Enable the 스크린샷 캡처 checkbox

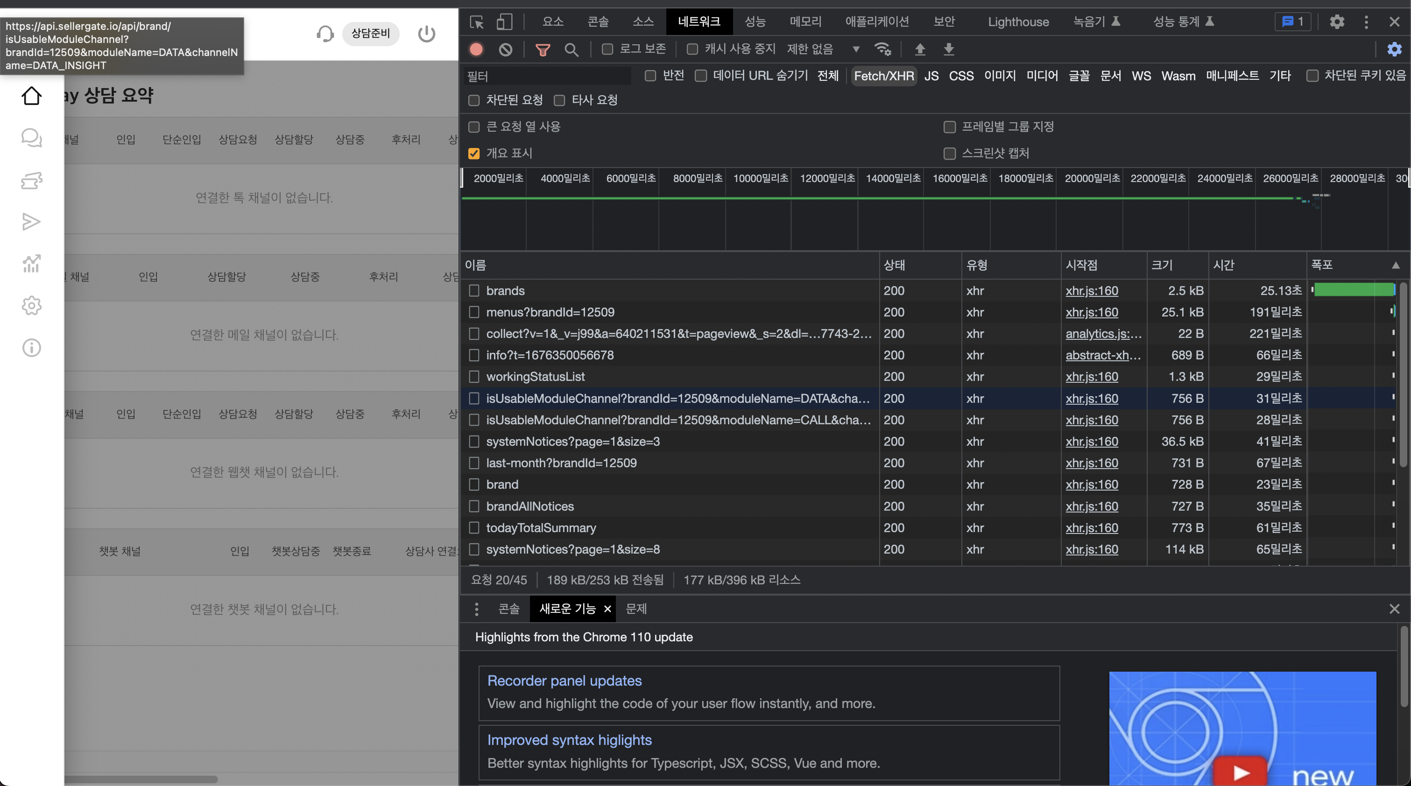(950, 154)
